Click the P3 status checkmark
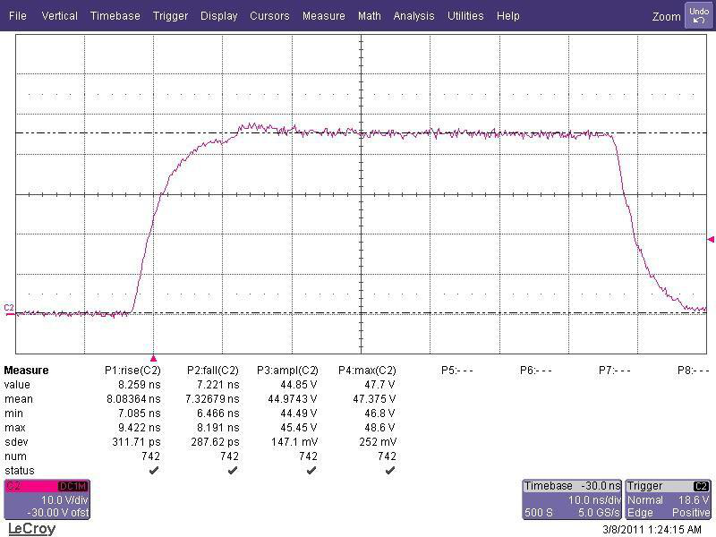This screenshot has height=537, width=716. tap(311, 471)
